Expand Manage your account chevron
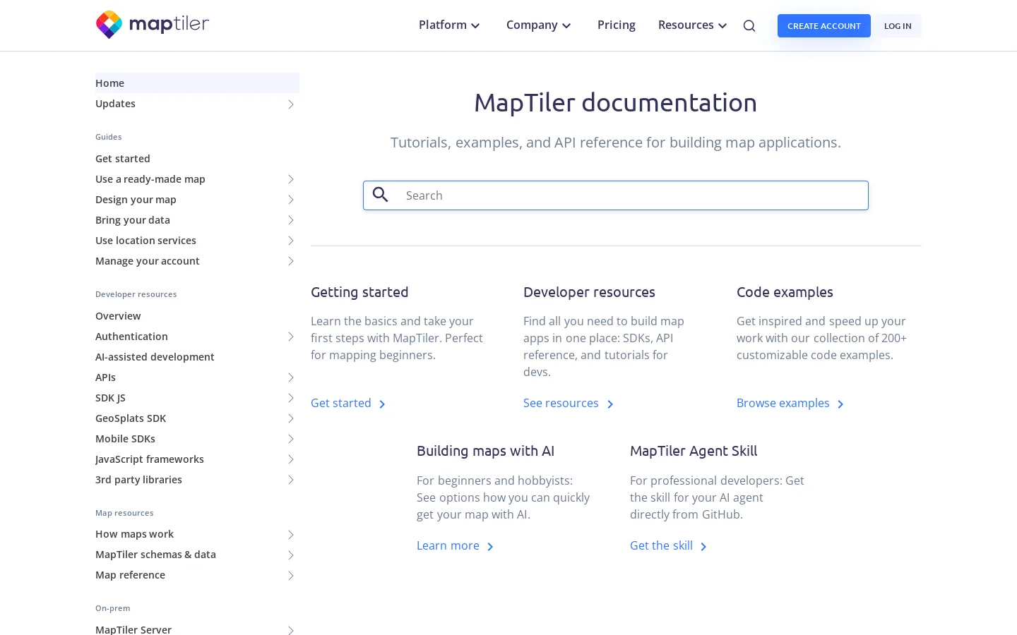This screenshot has width=1017, height=635. point(291,261)
